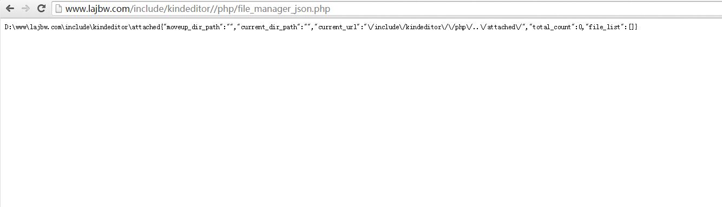Click the forward navigation arrow
This screenshot has height=207, width=722.
25,9
